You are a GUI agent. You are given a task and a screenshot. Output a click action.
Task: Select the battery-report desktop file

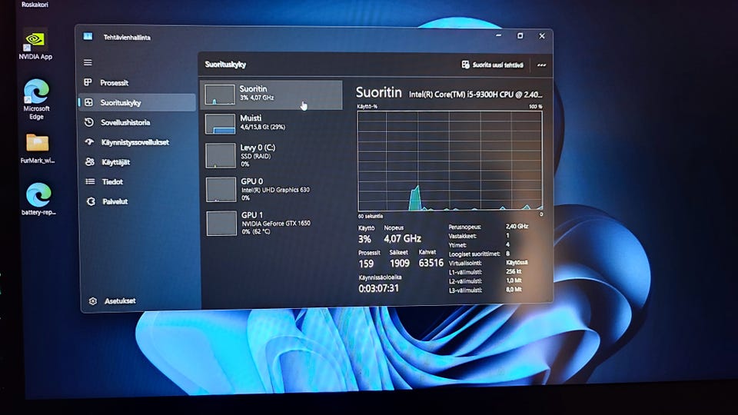coord(38,199)
